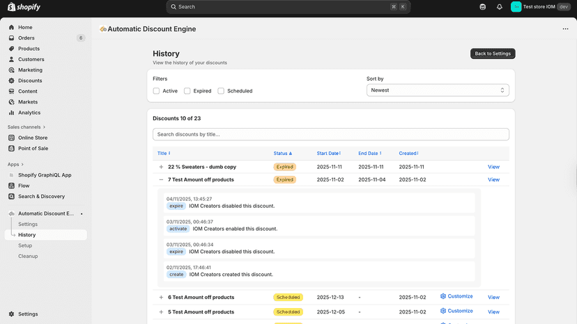Sort table by End Date column
Image resolution: width=577 pixels, height=324 pixels.
pos(370,153)
